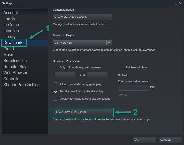Open the auto-update end time field
184x145 pixels.
[97, 75]
